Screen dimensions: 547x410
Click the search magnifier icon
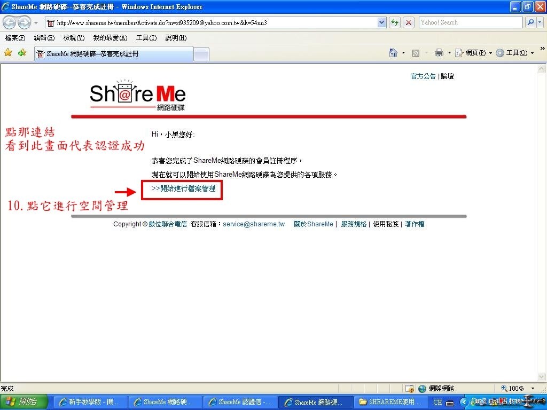(x=530, y=22)
